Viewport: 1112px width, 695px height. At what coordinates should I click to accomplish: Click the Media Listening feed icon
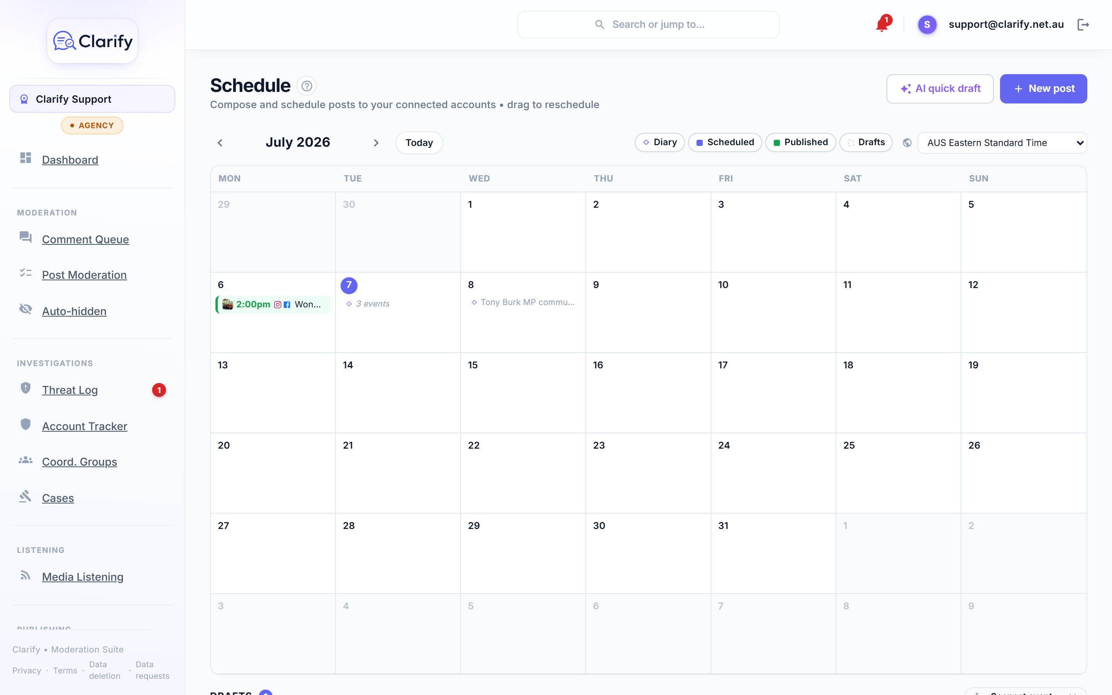(26, 575)
